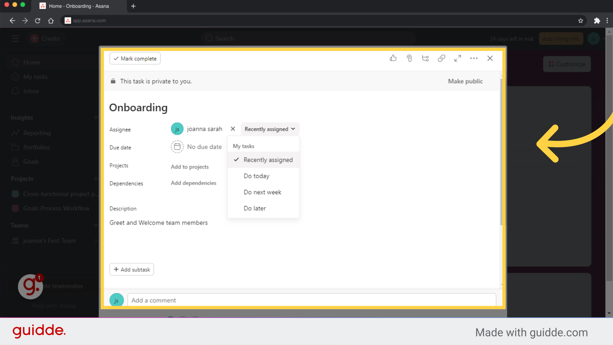This screenshot has height=345, width=613.
Task: Expand task to full screen view
Action: (x=458, y=58)
